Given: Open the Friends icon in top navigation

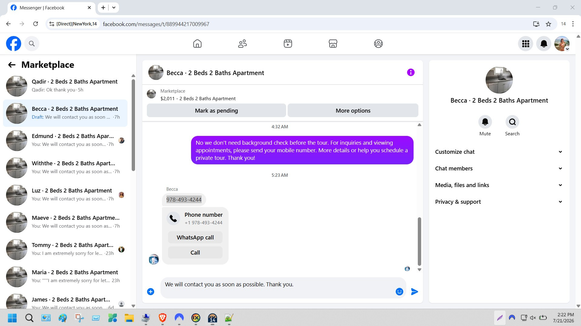Looking at the screenshot, I should (x=243, y=44).
